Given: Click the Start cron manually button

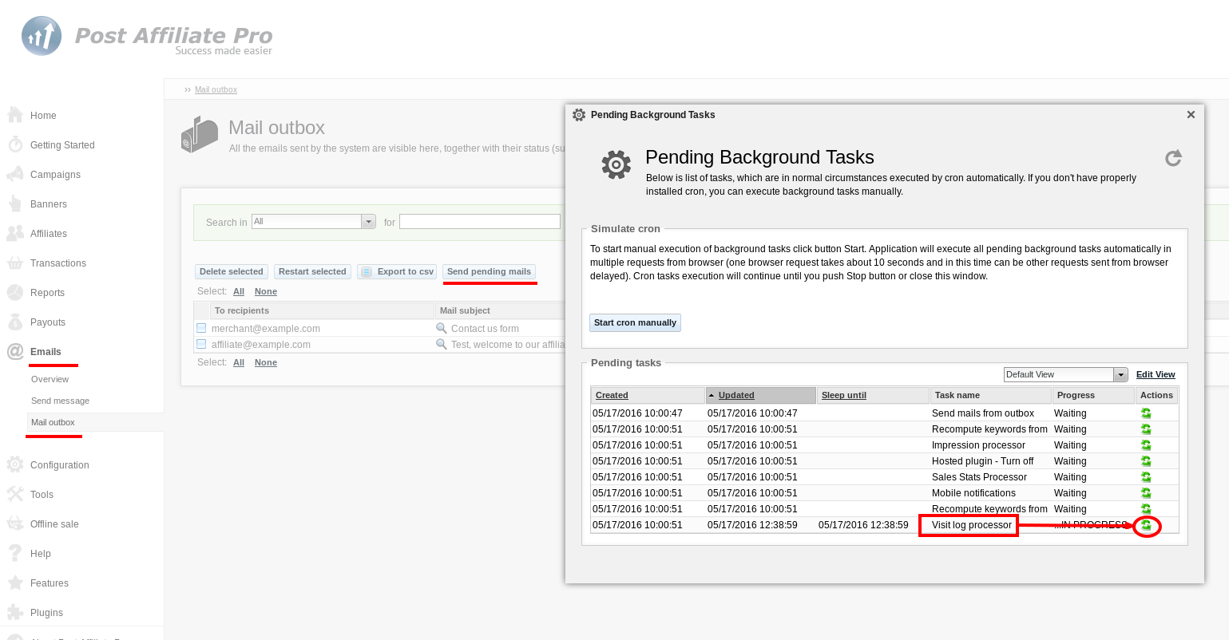Looking at the screenshot, I should click(x=635, y=322).
